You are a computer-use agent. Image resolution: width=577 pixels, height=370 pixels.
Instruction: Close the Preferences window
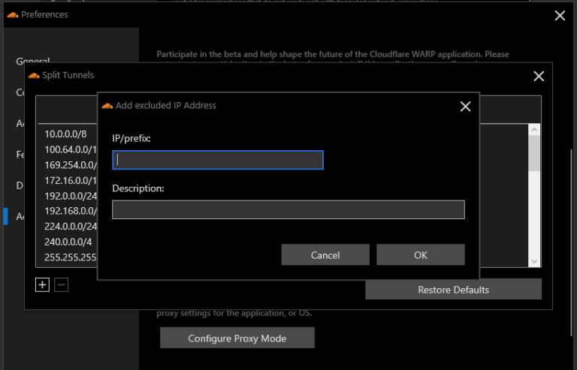click(x=560, y=15)
